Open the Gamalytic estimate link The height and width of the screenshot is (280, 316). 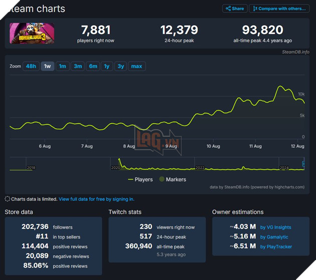273,236
